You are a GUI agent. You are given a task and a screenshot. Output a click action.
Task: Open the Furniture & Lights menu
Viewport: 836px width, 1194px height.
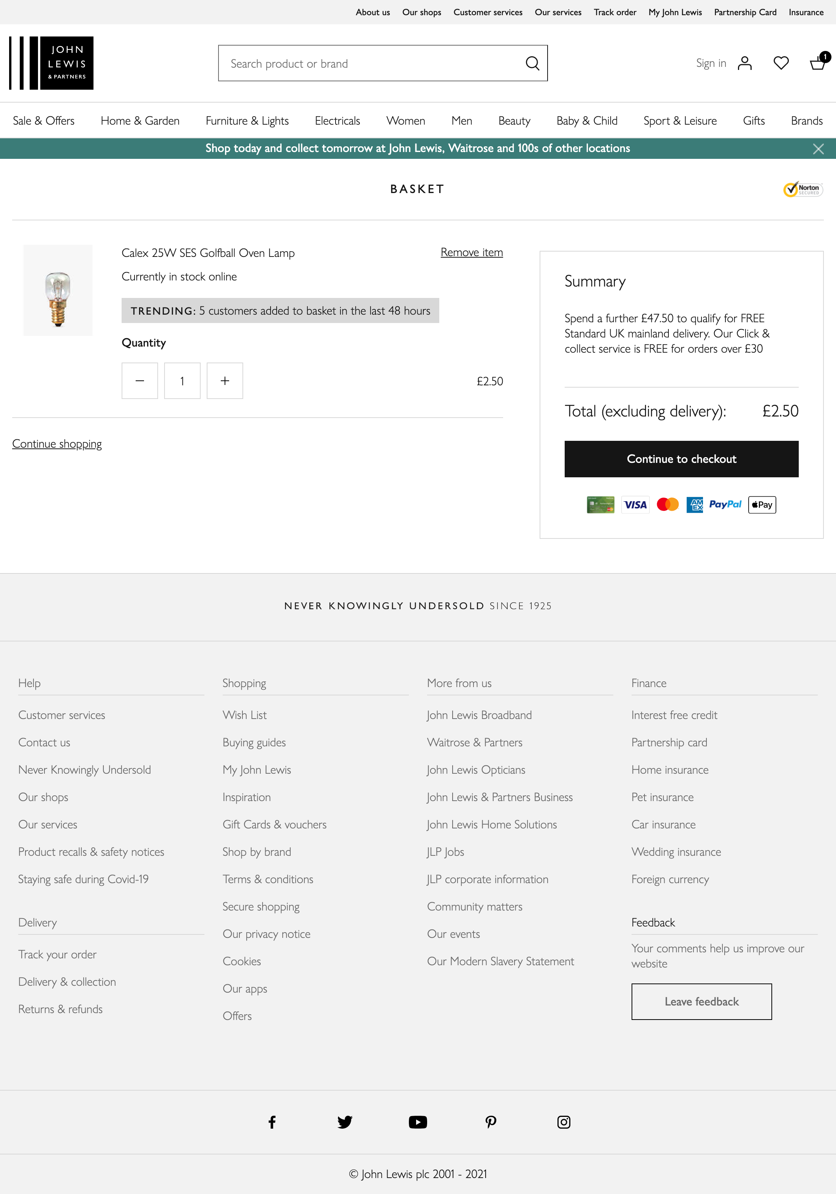pyautogui.click(x=247, y=120)
